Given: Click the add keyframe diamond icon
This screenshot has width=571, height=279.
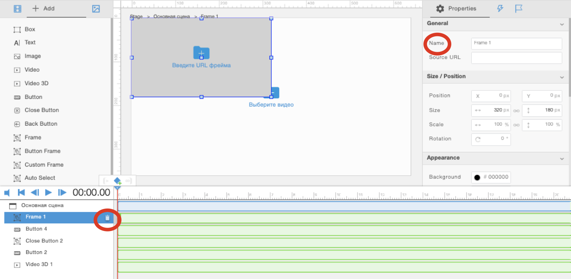Looking at the screenshot, I should [x=118, y=181].
